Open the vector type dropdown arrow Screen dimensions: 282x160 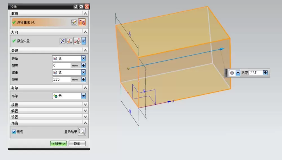click(x=84, y=41)
